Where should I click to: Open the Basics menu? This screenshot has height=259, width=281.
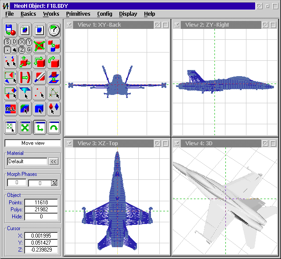point(28,14)
